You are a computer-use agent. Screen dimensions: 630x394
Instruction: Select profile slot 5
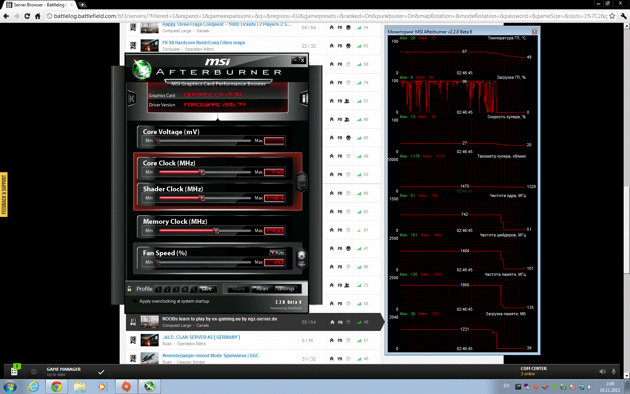193,289
